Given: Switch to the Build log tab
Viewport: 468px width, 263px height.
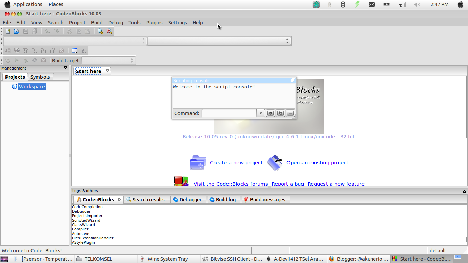Looking at the screenshot, I should pyautogui.click(x=224, y=200).
